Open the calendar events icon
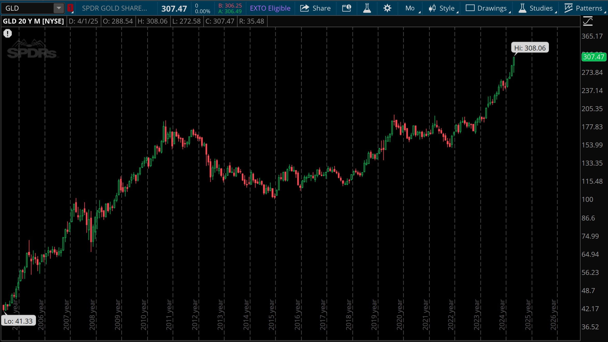608x342 pixels. tap(347, 8)
